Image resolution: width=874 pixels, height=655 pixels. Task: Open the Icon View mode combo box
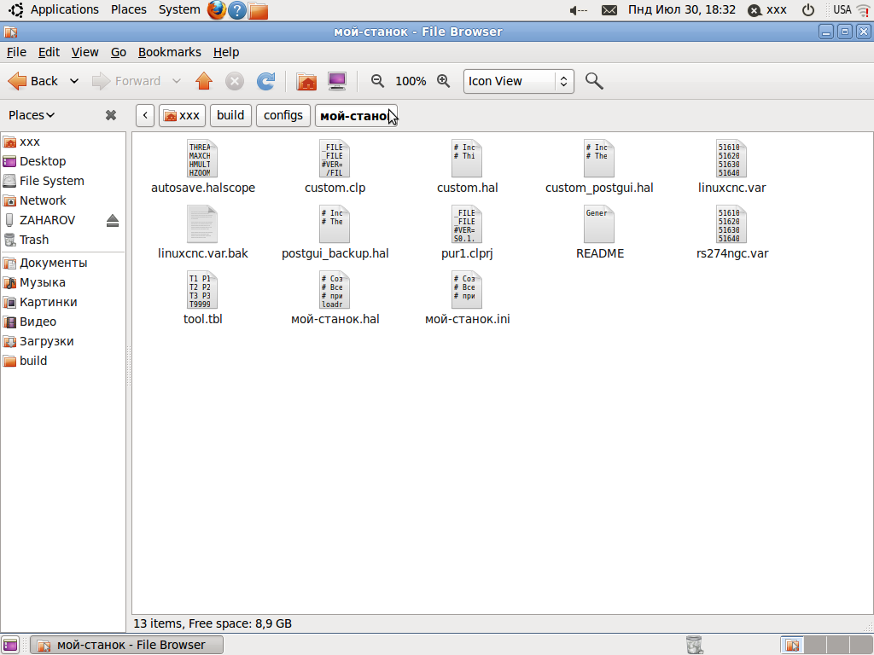pyautogui.click(x=518, y=81)
